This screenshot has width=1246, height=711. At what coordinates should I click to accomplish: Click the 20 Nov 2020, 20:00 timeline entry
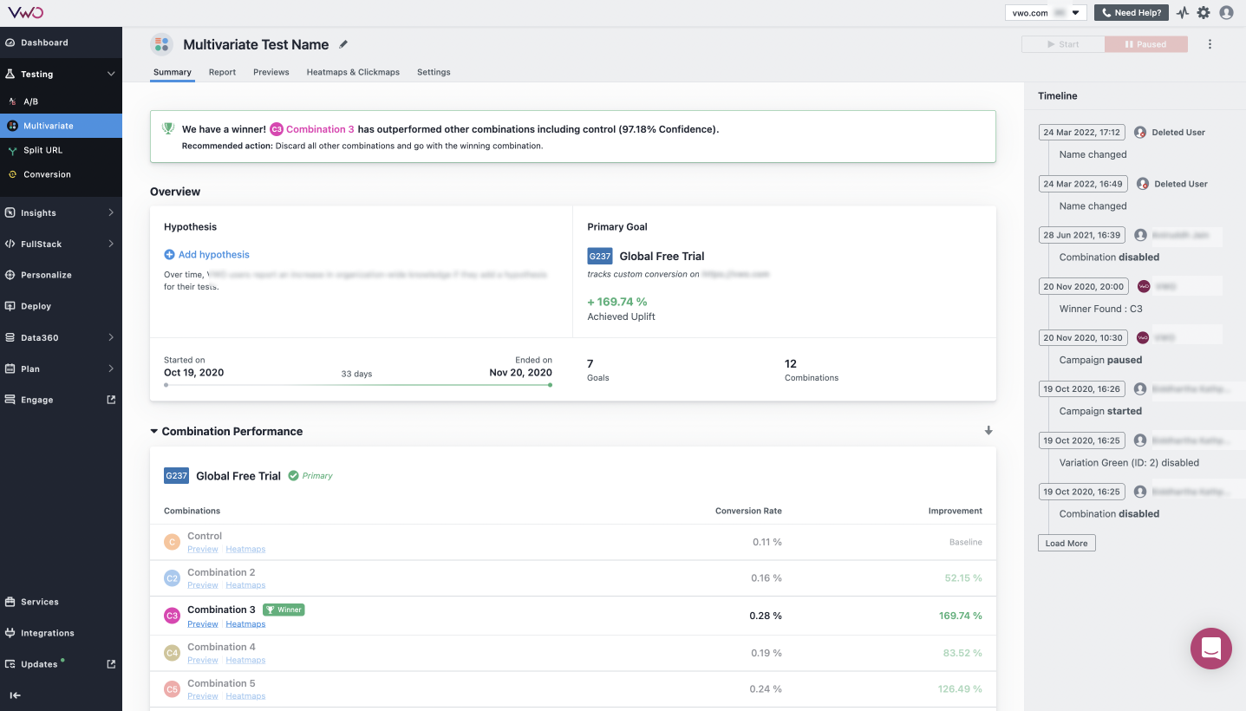click(x=1084, y=286)
